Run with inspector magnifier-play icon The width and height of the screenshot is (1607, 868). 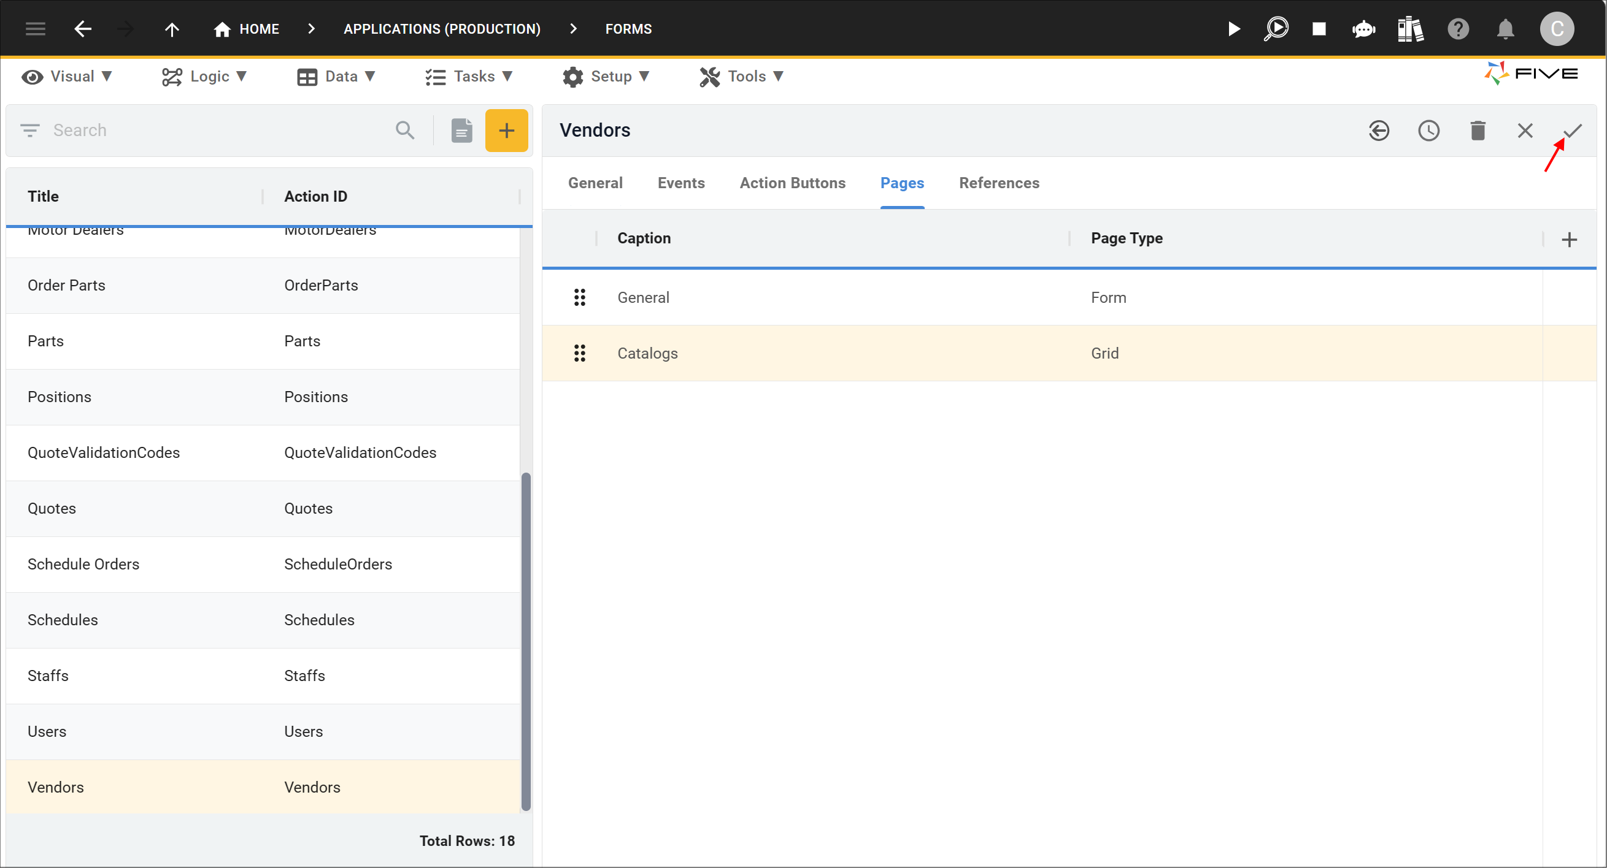1276,29
